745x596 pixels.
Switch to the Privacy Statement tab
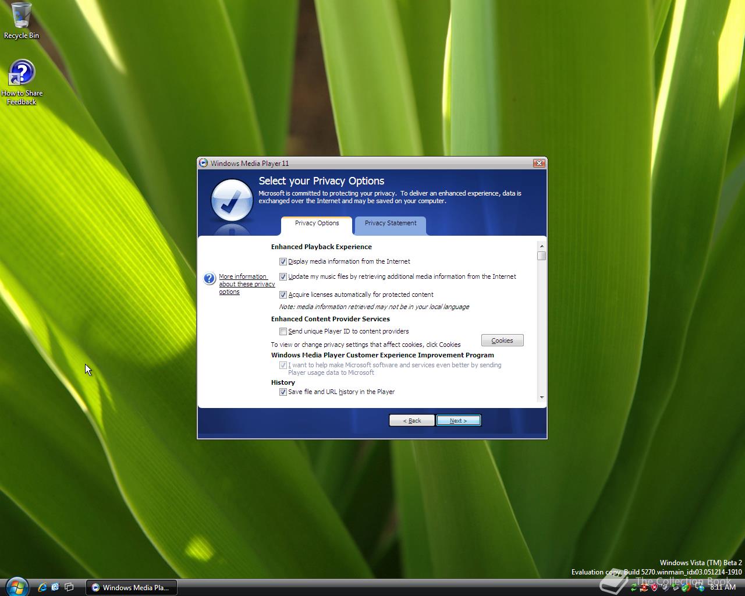pos(390,223)
